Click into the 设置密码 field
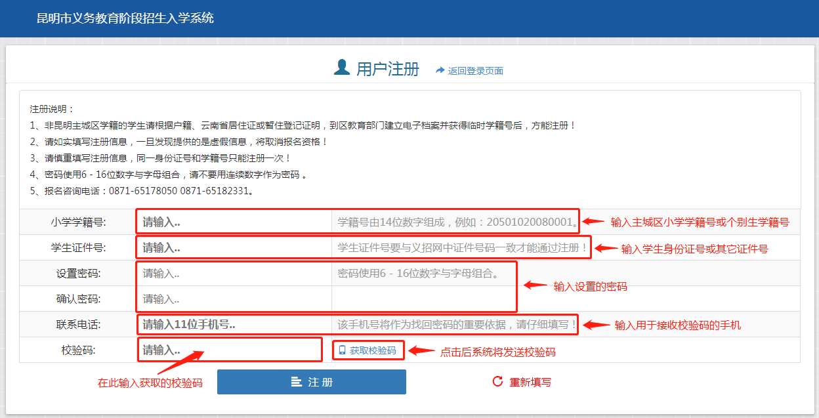Image resolution: width=819 pixels, height=418 pixels. pyautogui.click(x=234, y=273)
